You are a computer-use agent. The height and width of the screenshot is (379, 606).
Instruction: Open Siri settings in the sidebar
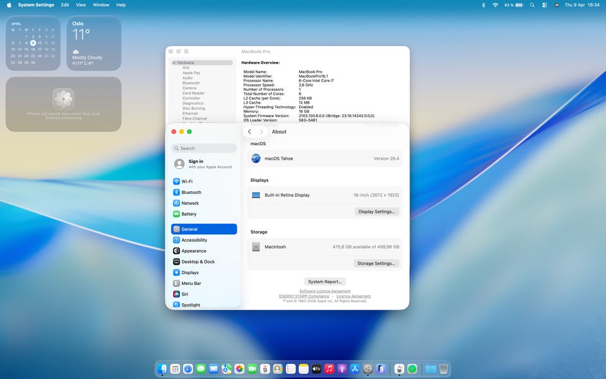coord(204,294)
